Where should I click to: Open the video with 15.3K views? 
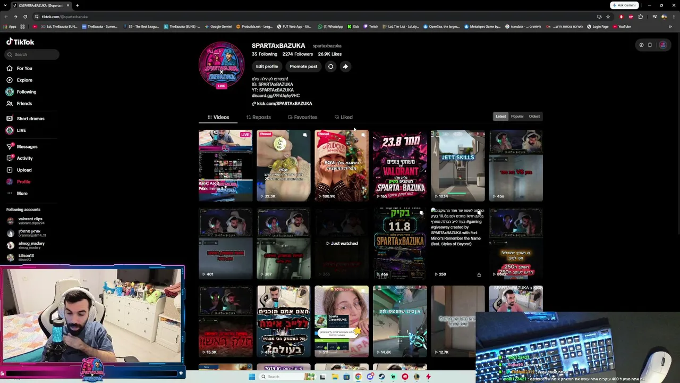[225, 321]
